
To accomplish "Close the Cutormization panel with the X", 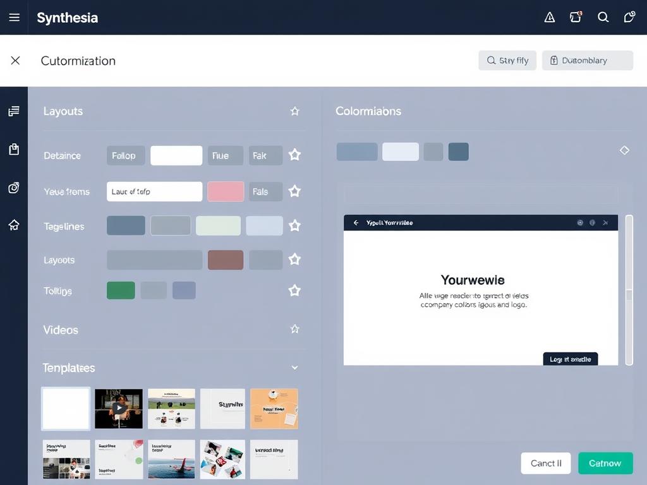I will tap(15, 61).
